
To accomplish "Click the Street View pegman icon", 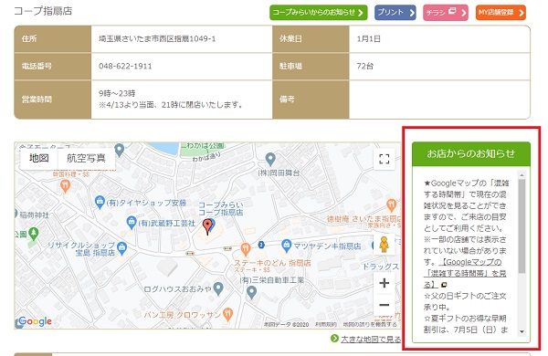I will tap(385, 245).
